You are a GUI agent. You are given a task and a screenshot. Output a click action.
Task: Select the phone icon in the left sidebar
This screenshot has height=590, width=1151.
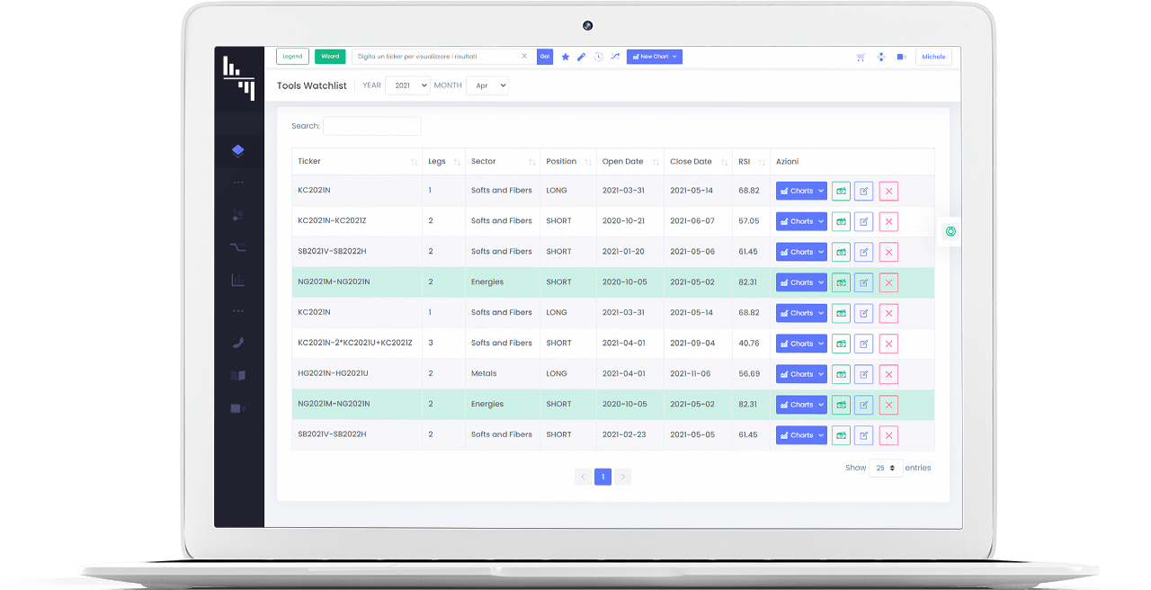(238, 343)
